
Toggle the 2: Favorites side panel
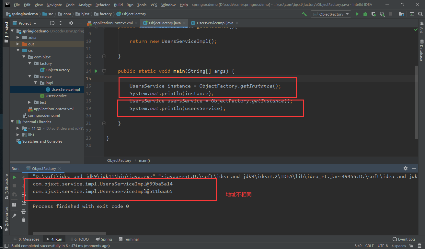[6, 219]
